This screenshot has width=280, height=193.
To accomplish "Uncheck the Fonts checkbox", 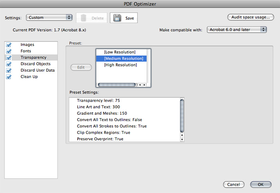I will (9, 51).
